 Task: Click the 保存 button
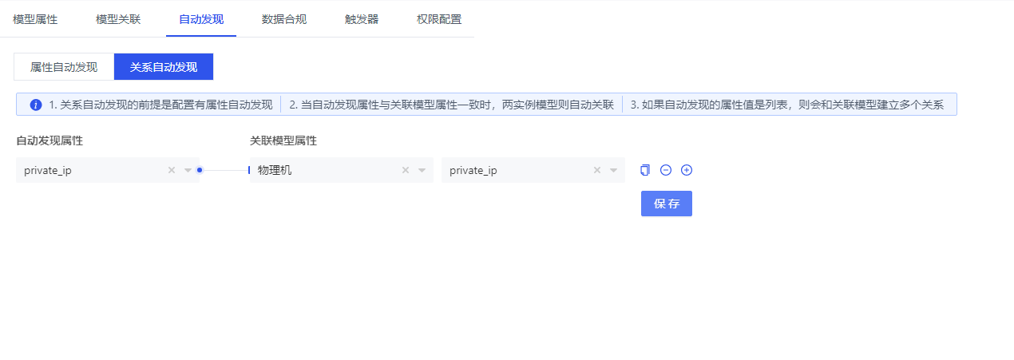pyautogui.click(x=667, y=204)
